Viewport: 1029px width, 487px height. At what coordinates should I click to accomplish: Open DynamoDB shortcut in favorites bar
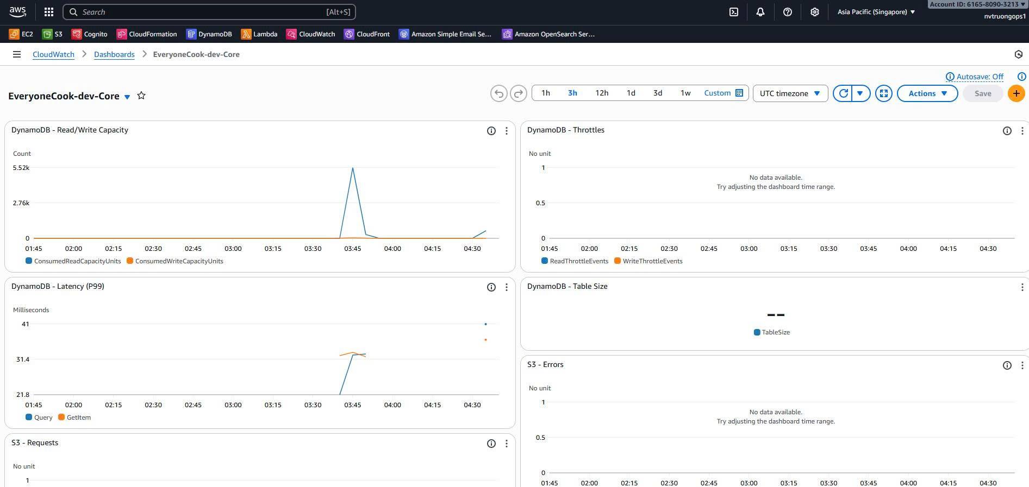click(209, 34)
